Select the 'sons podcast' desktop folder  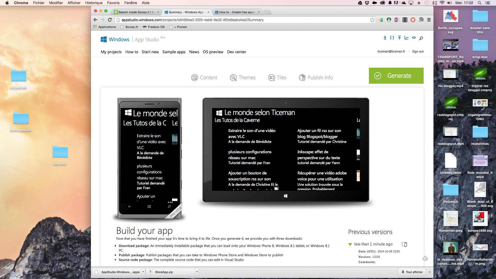[21, 122]
